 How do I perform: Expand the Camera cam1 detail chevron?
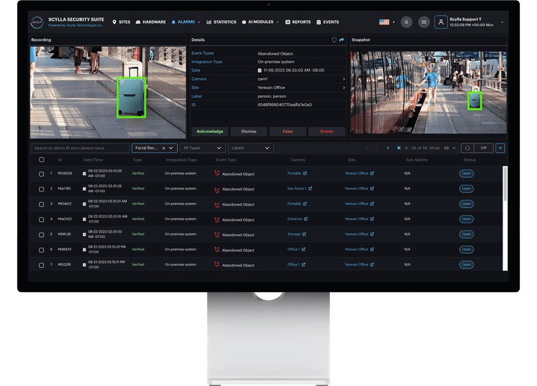[344, 79]
